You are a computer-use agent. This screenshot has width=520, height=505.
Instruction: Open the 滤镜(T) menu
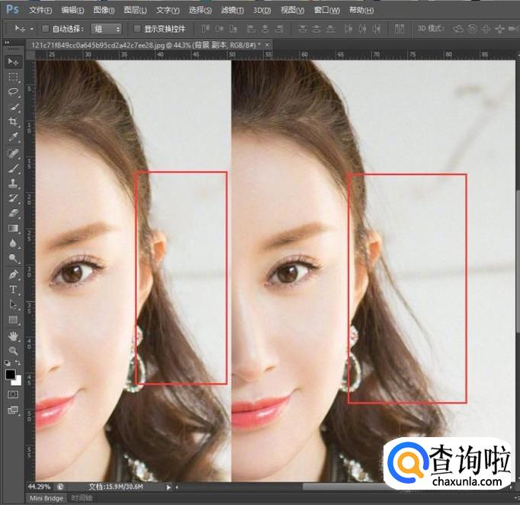232,10
